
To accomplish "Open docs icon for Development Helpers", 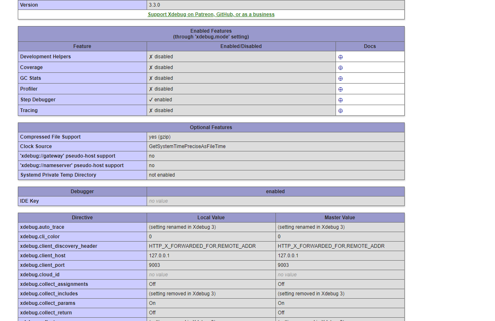I will point(340,57).
